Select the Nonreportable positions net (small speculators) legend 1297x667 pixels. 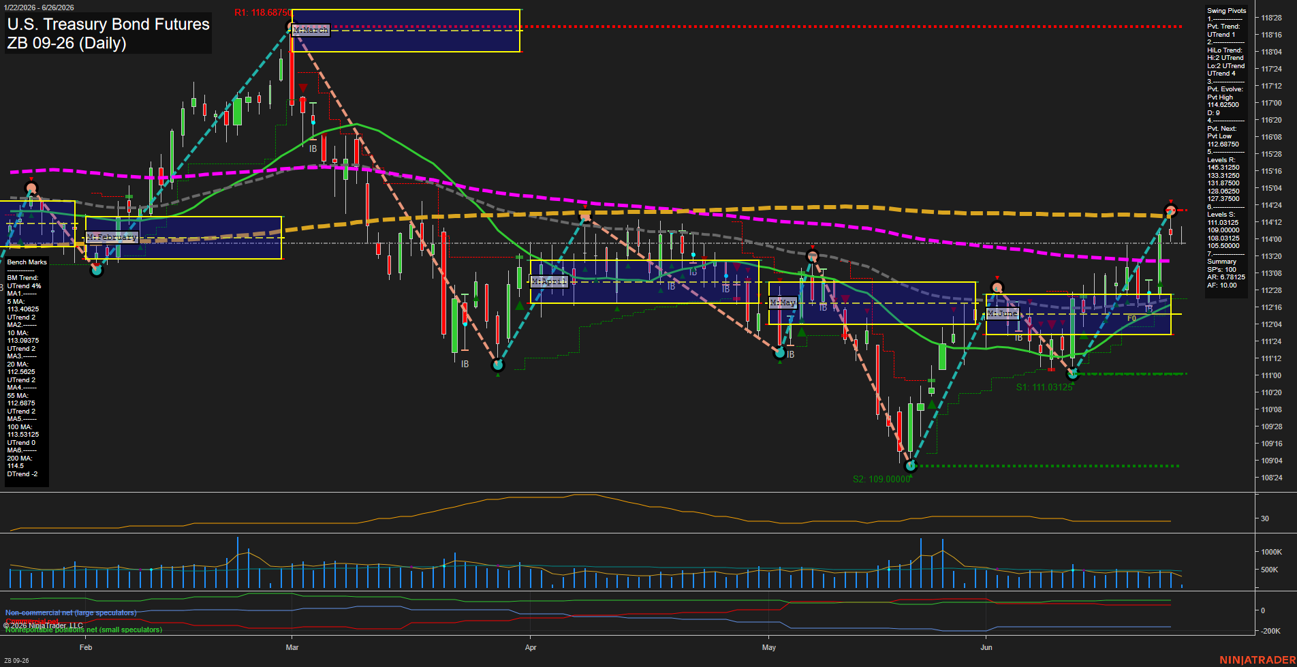coord(84,630)
